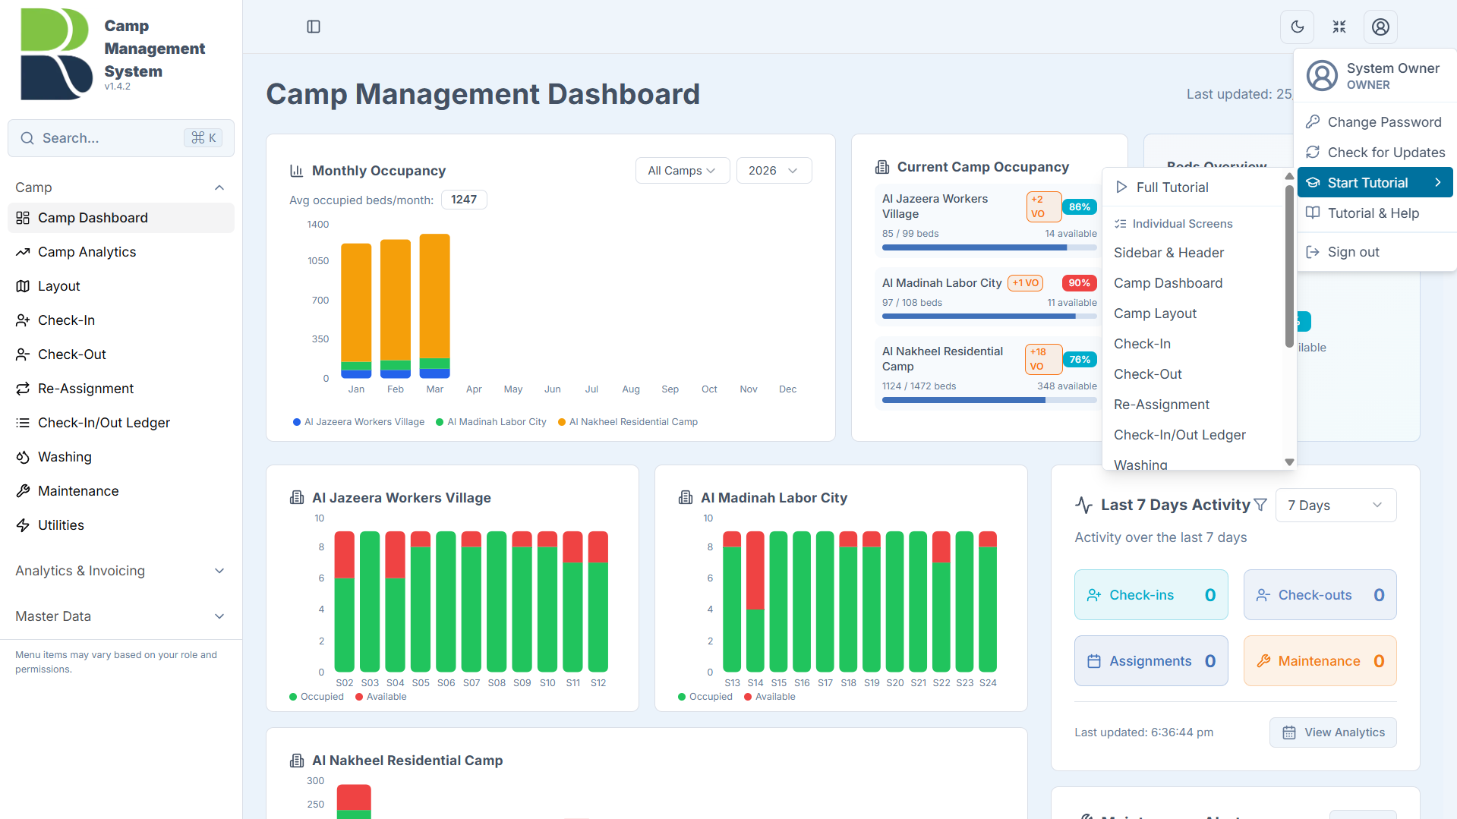Click Al Jazeera occupancy progress bar
1457x819 pixels.
pos(989,247)
